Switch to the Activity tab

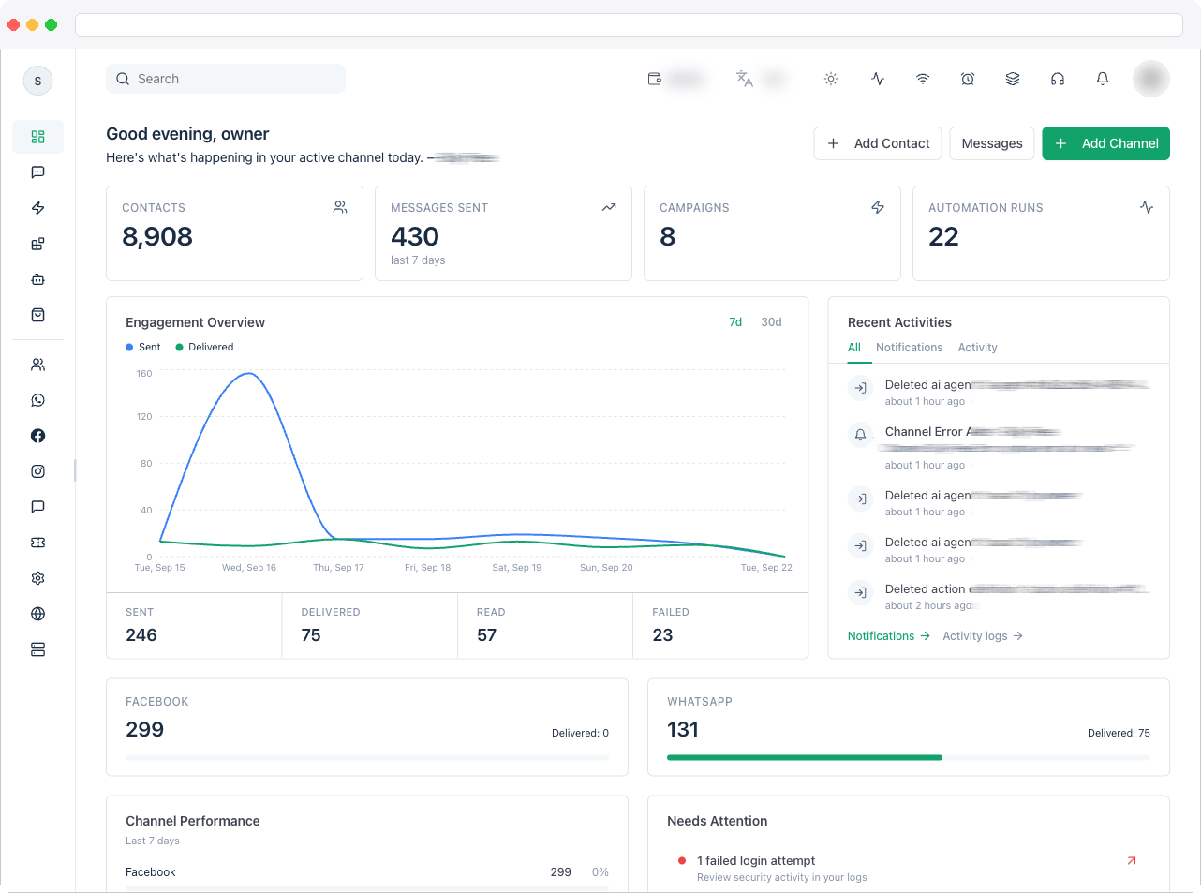tap(977, 348)
